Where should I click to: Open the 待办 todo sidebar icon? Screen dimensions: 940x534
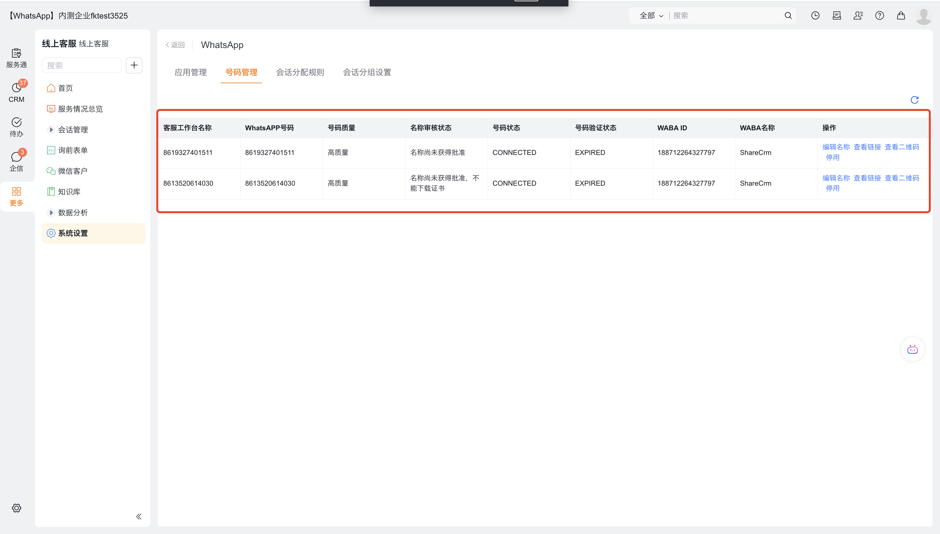point(17,126)
